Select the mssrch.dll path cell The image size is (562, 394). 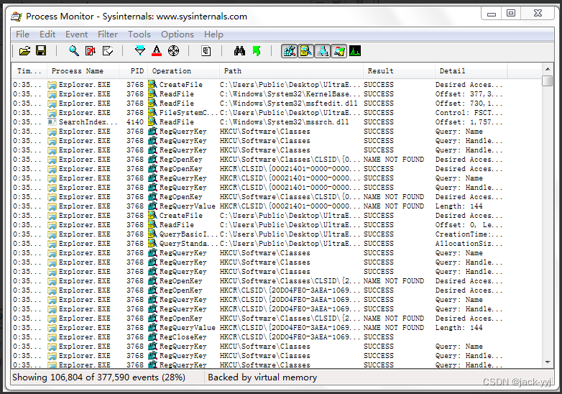pos(284,122)
